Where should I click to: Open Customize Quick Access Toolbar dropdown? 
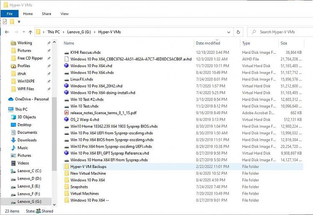click(x=19, y=22)
